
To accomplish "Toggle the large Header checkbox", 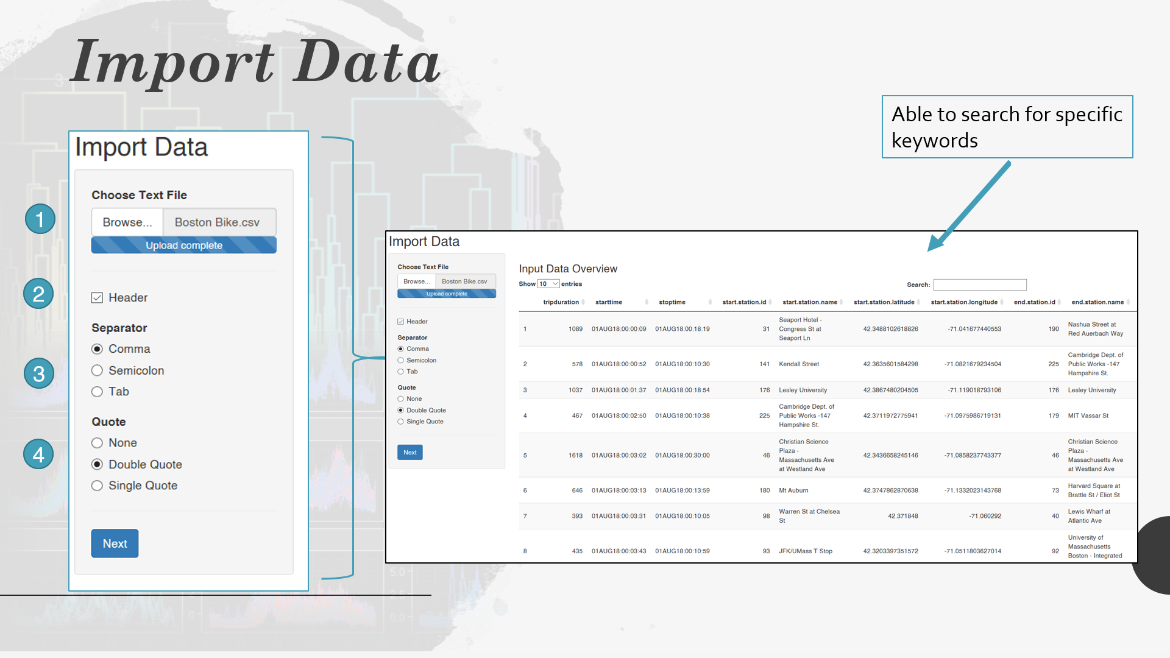I will 97,298.
